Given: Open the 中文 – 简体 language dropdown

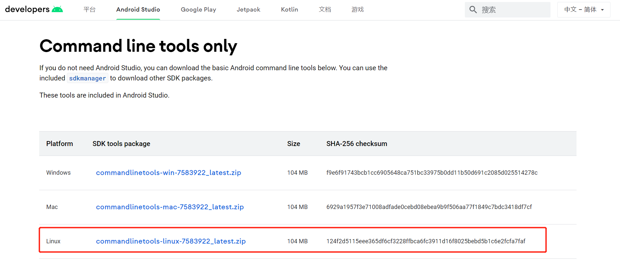Looking at the screenshot, I should tap(583, 10).
